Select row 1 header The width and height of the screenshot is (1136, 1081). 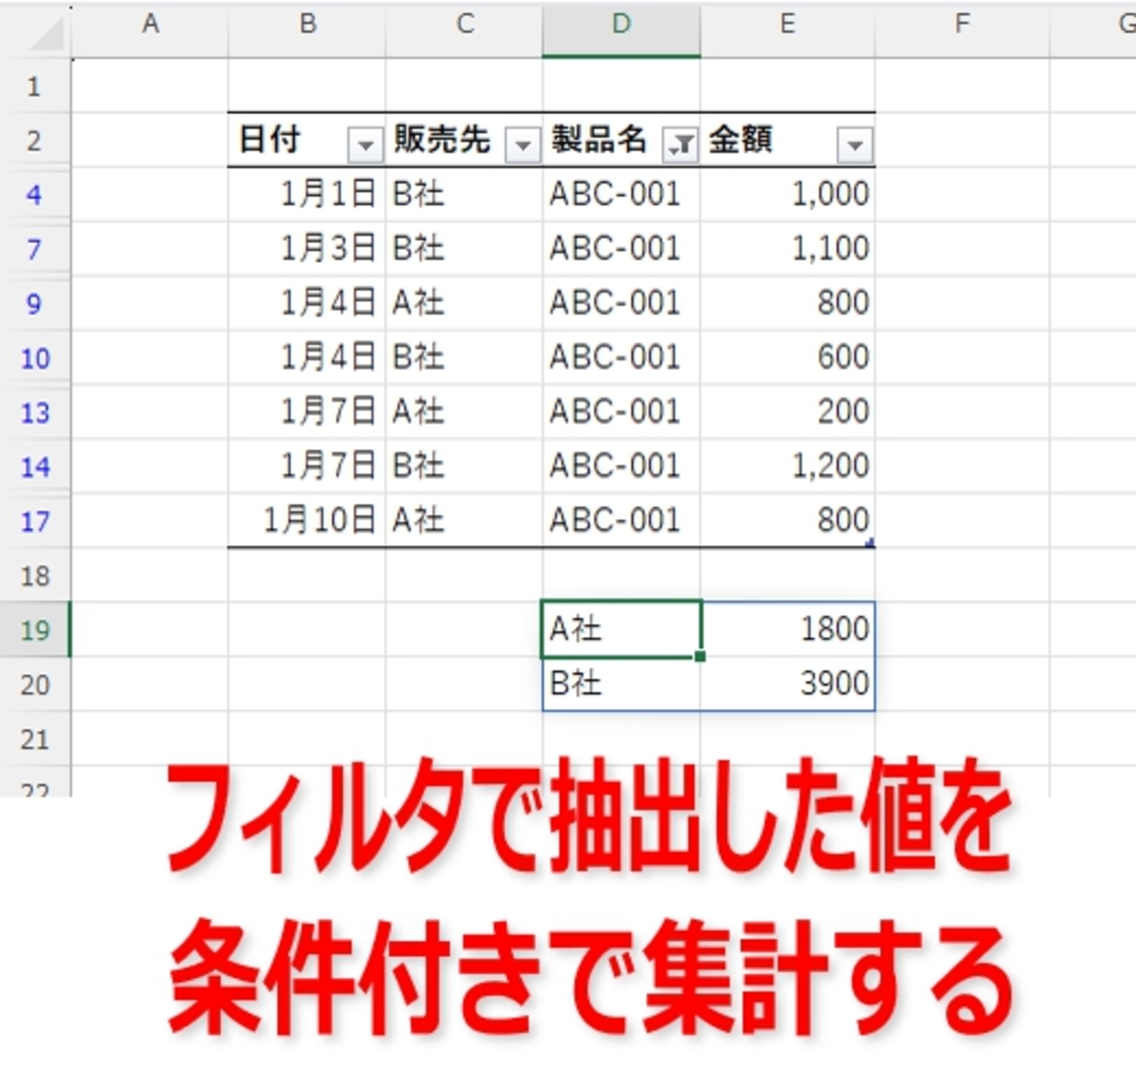[34, 86]
